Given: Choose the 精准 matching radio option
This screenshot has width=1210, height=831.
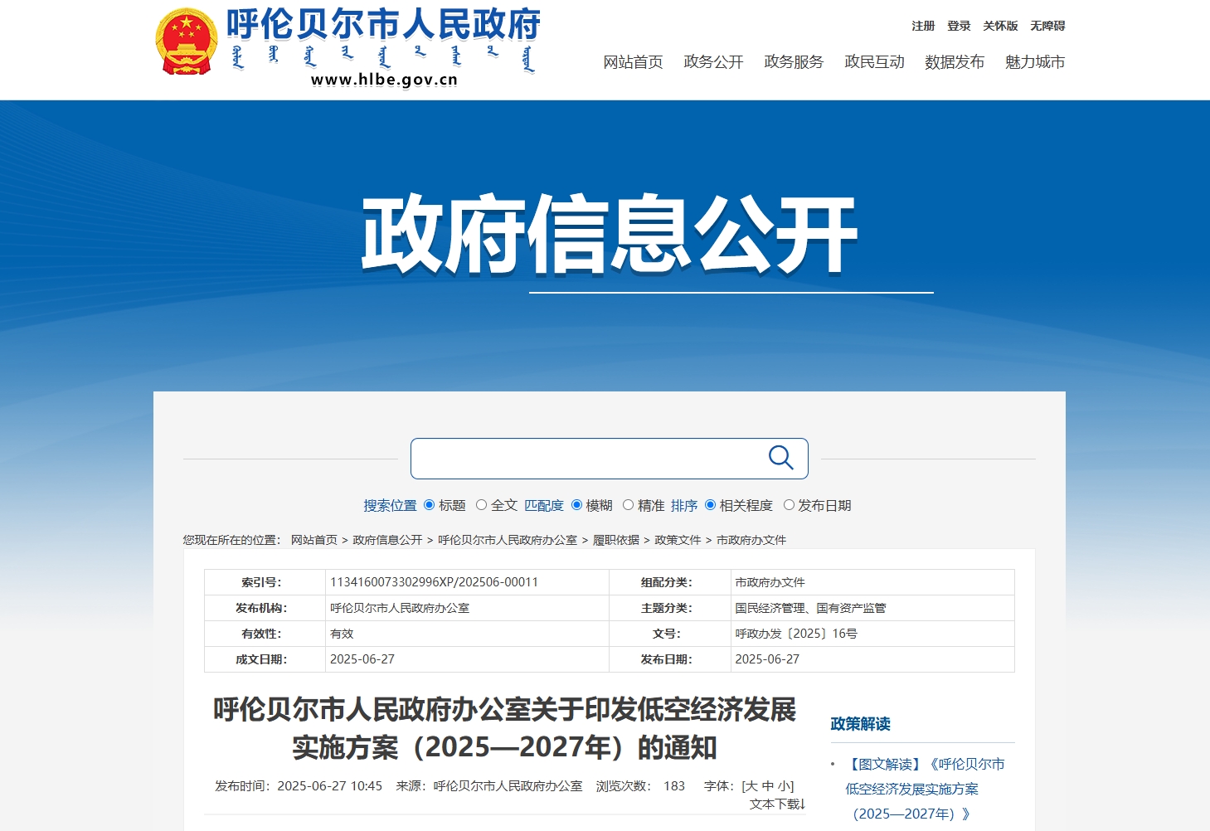Looking at the screenshot, I should 628,505.
